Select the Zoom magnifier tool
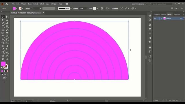This screenshot has height=104, width=185. (x=7, y=59)
